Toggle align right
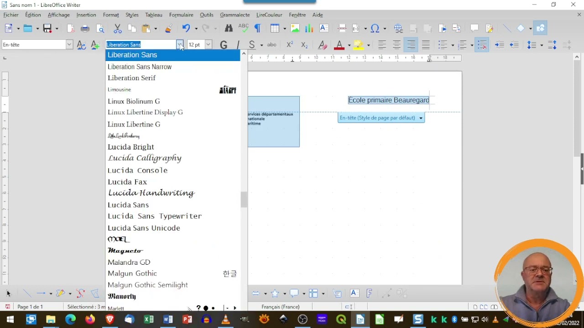Image resolution: width=584 pixels, height=328 pixels. (x=411, y=45)
